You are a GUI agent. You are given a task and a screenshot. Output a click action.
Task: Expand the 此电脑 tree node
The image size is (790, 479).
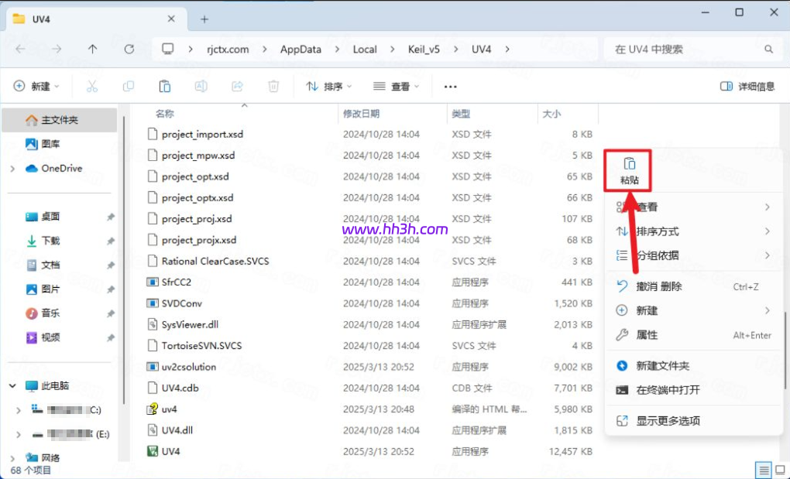(13, 385)
